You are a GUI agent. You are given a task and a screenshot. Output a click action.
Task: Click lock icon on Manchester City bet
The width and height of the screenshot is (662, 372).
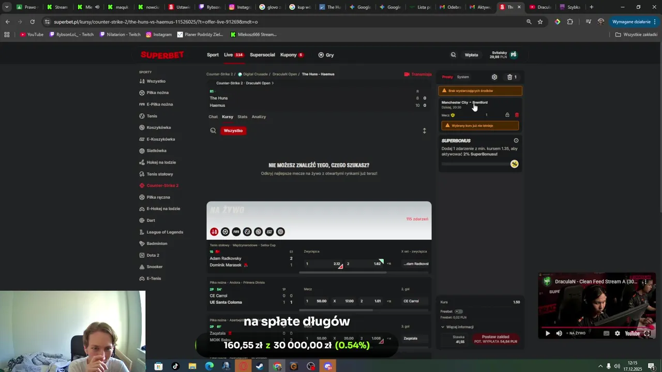pos(507,115)
